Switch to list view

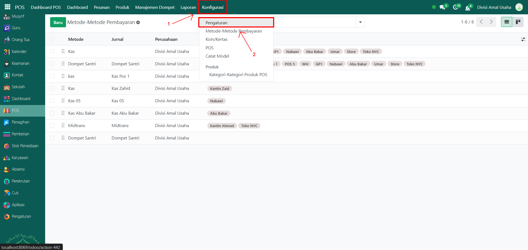coord(507,22)
